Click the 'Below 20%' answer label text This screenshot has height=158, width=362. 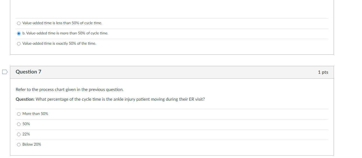click(32, 145)
